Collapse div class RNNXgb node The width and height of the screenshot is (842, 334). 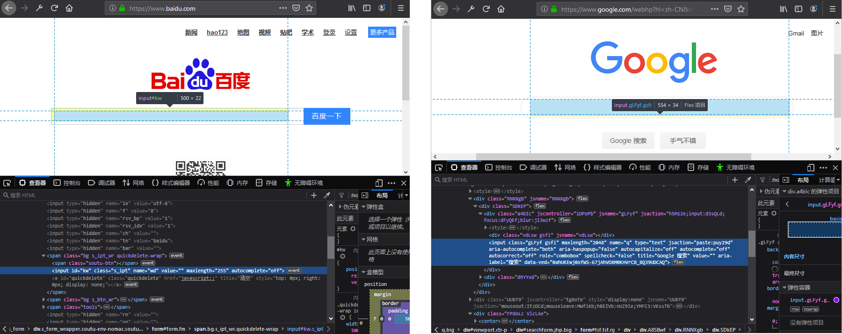pos(470,199)
